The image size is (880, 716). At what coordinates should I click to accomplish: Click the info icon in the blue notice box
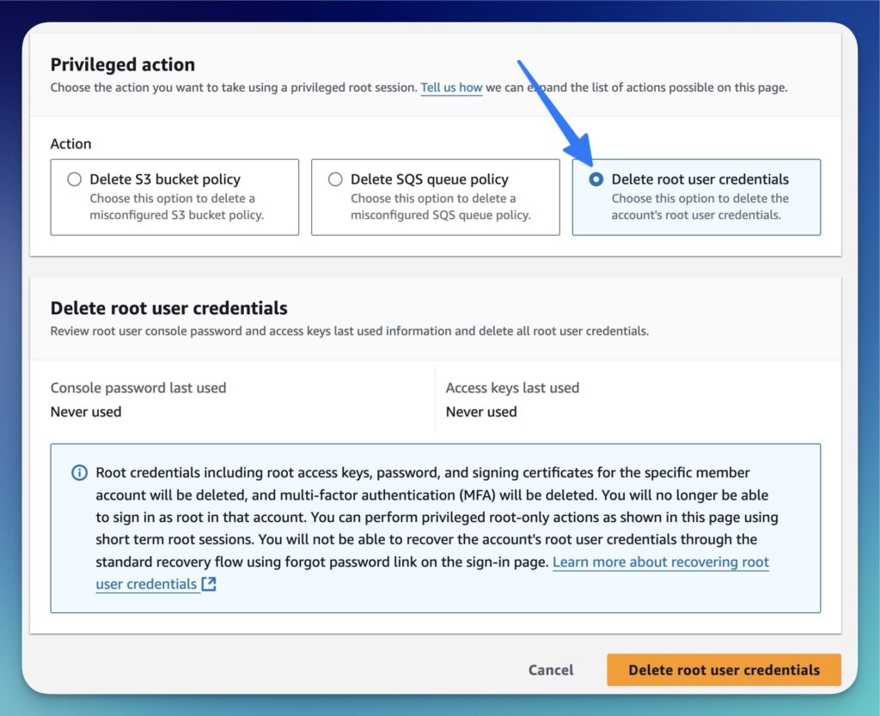point(80,473)
